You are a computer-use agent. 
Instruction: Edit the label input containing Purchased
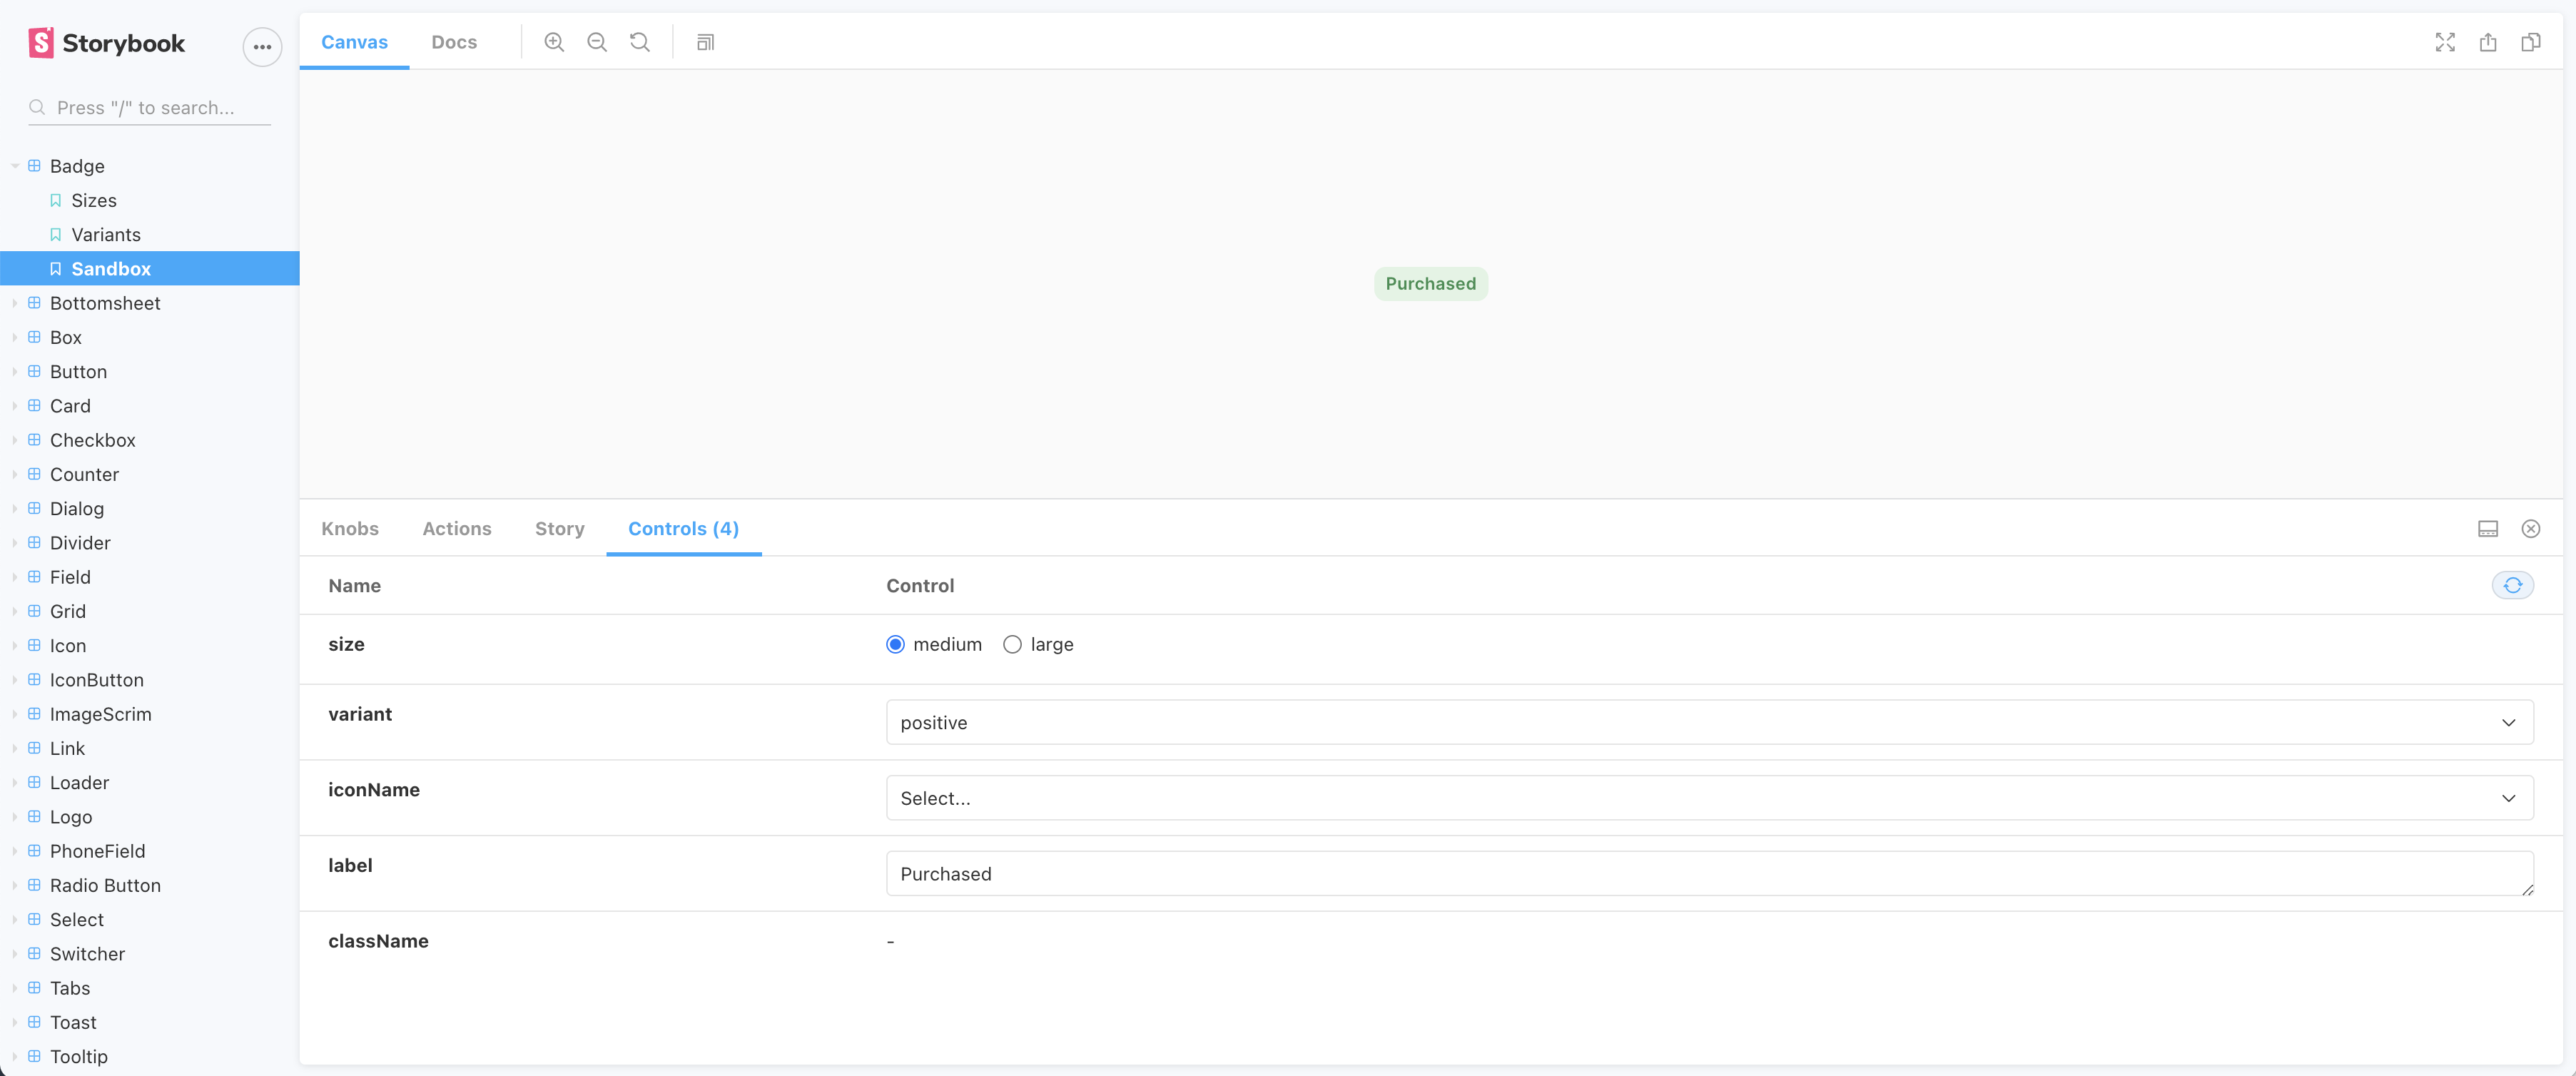pyautogui.click(x=1700, y=873)
